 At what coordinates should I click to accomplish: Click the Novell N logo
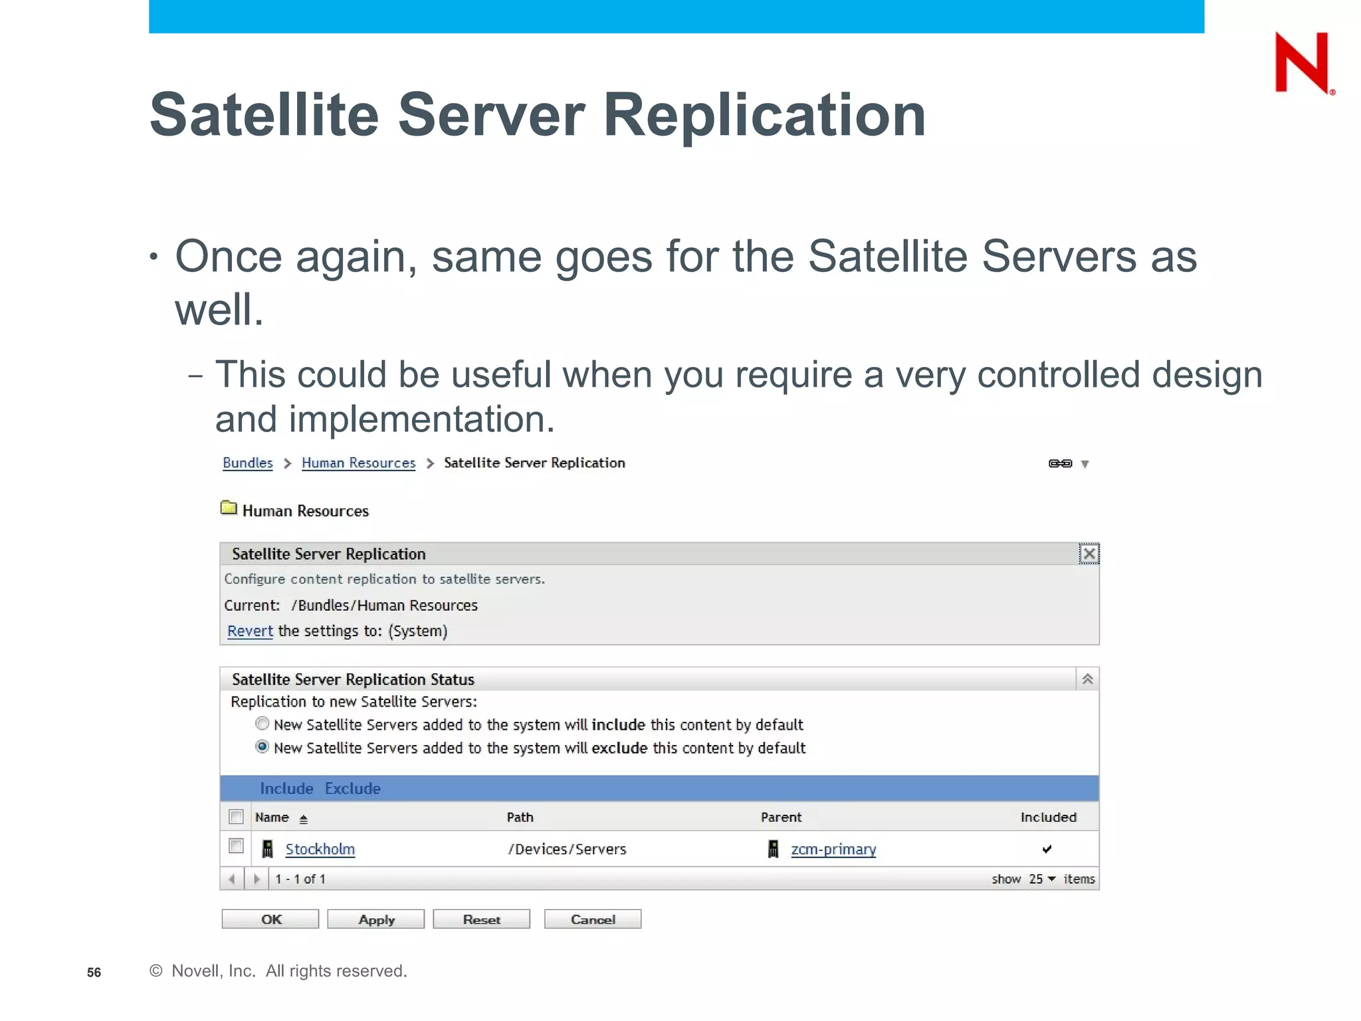click(1304, 63)
